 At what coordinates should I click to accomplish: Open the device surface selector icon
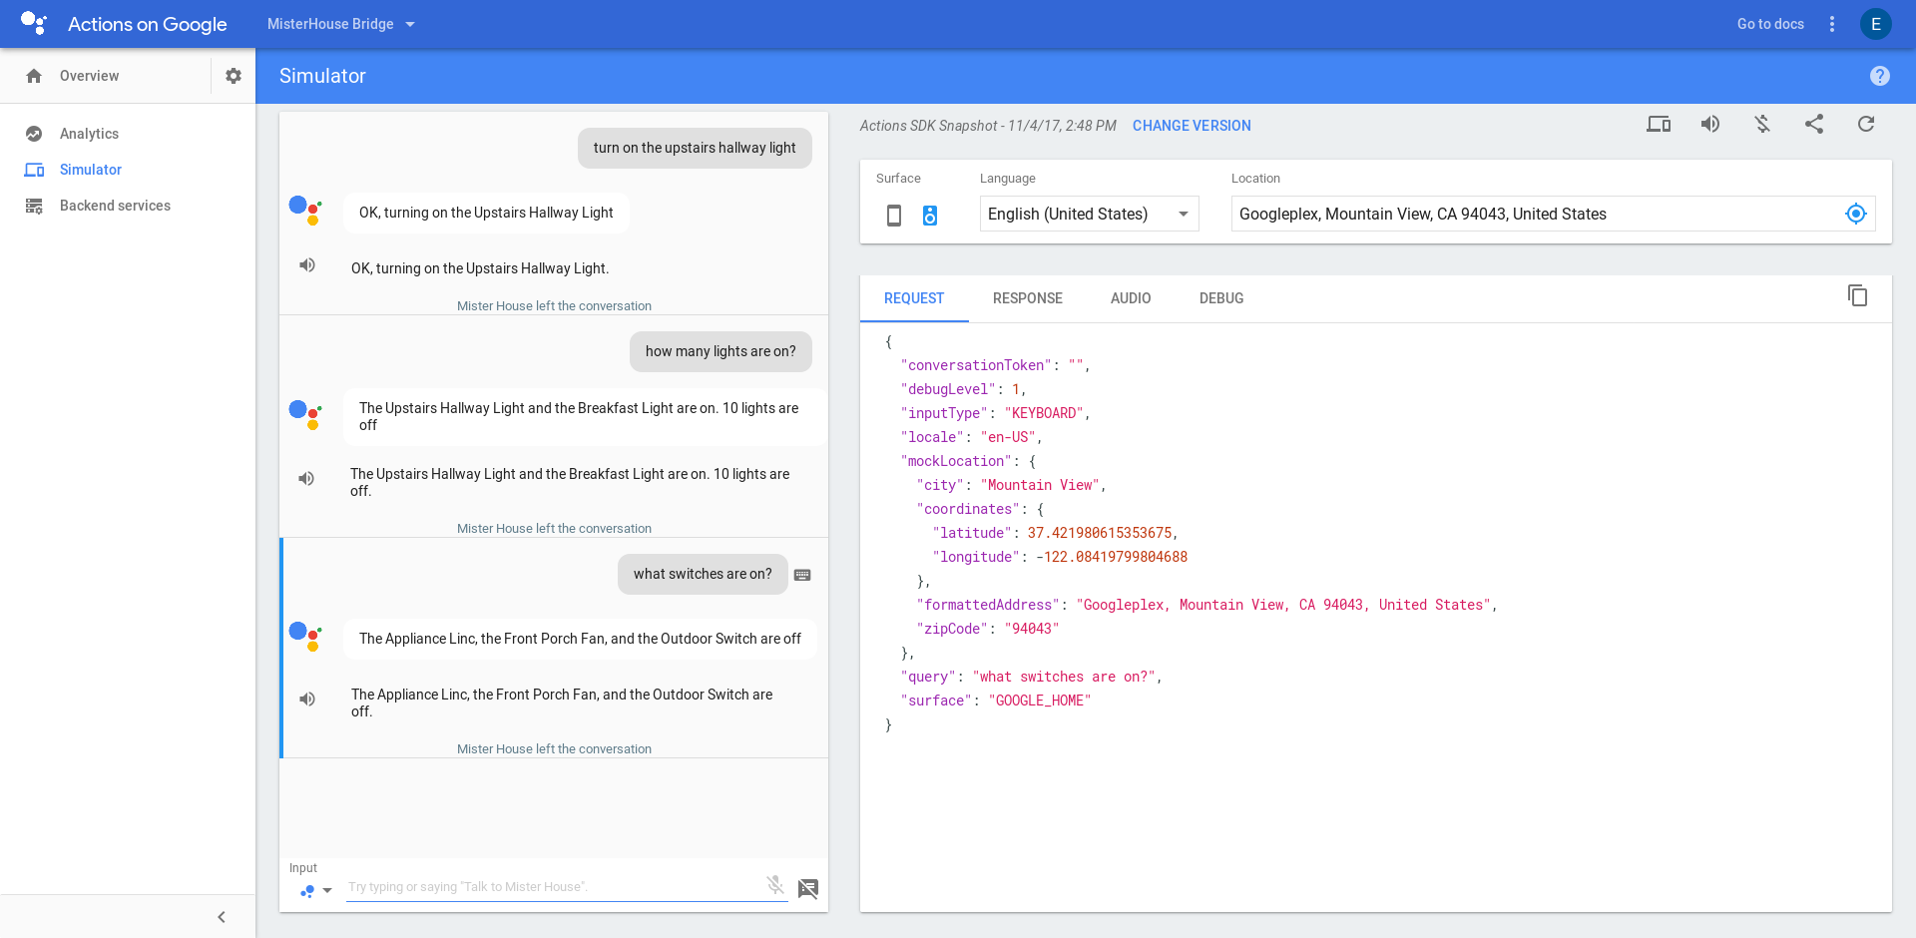tap(1659, 124)
